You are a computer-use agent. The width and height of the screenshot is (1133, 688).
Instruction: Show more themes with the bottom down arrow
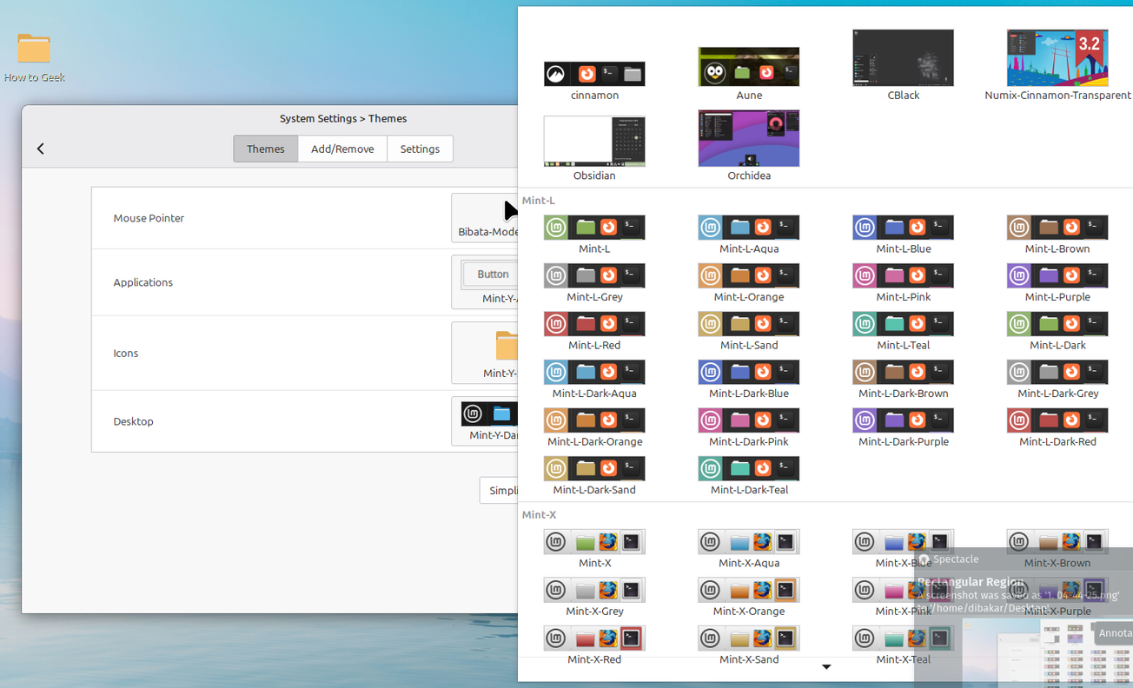tap(826, 667)
